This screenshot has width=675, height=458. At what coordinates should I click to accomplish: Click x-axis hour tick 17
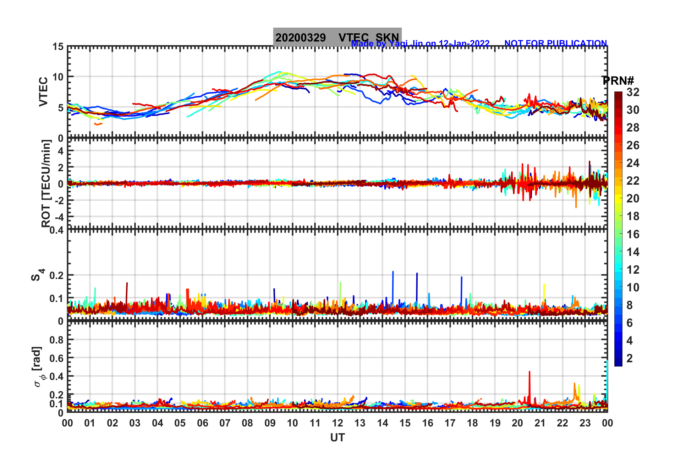(x=450, y=423)
